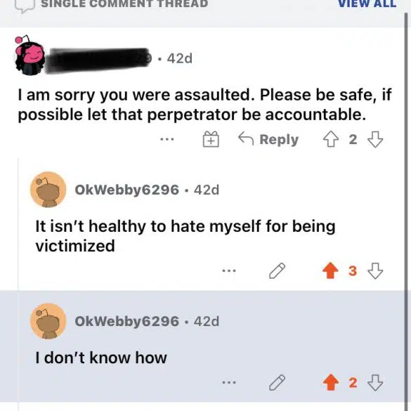This screenshot has width=411, height=411.
Task: Remove upvote on "I don't know how" comment
Action: pyautogui.click(x=330, y=382)
